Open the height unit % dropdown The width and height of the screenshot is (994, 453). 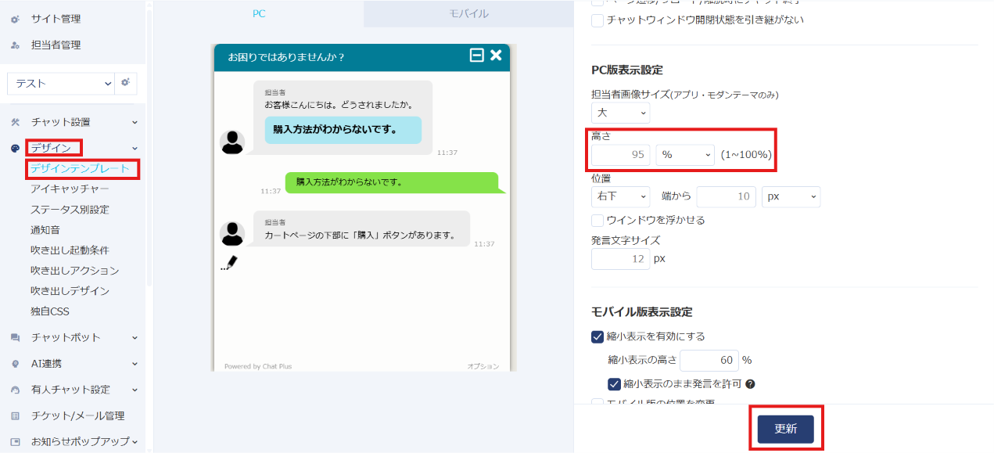pos(685,154)
